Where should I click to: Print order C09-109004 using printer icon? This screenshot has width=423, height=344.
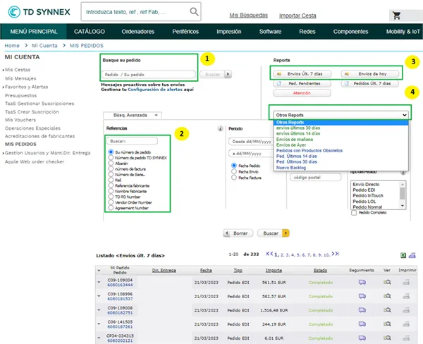pos(406,282)
